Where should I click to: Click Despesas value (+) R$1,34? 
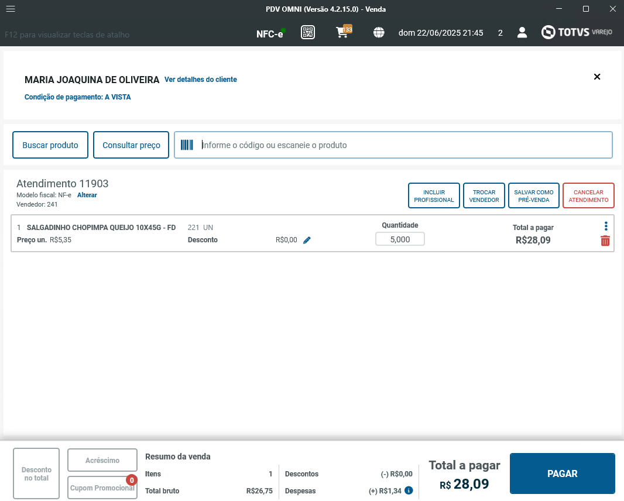tap(385, 490)
